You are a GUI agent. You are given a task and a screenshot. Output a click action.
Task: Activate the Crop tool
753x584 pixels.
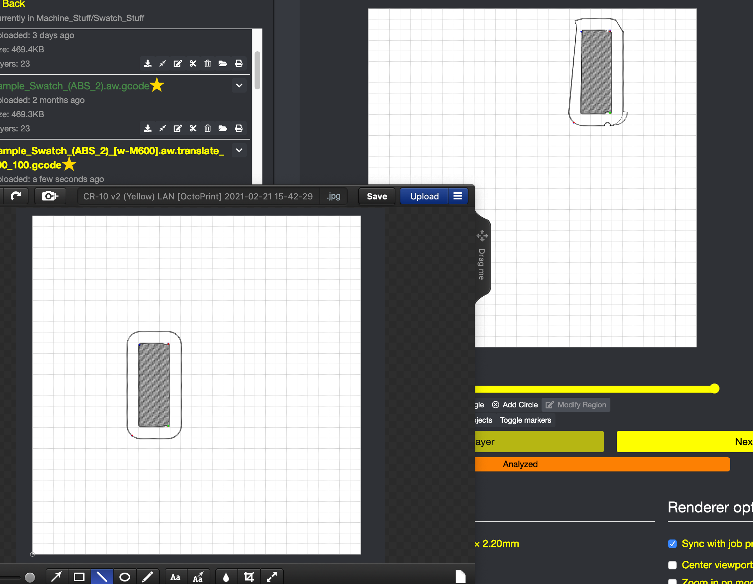pyautogui.click(x=249, y=577)
